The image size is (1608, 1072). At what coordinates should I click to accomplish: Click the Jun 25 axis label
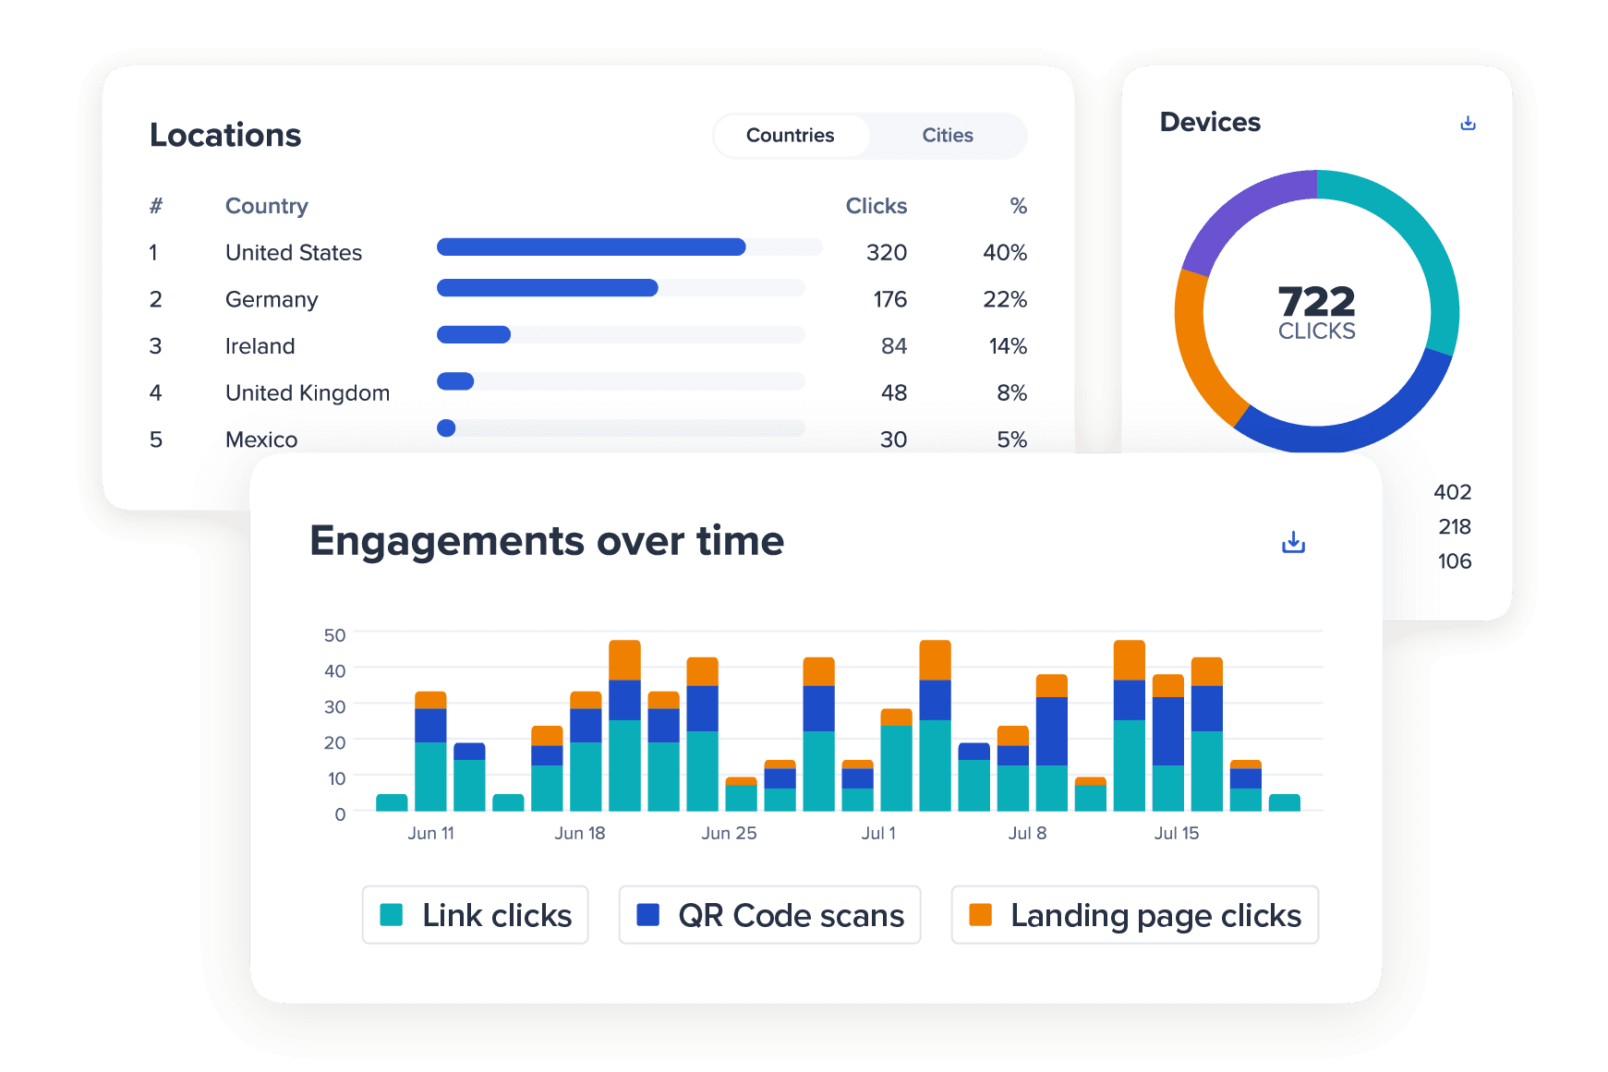[x=729, y=833]
